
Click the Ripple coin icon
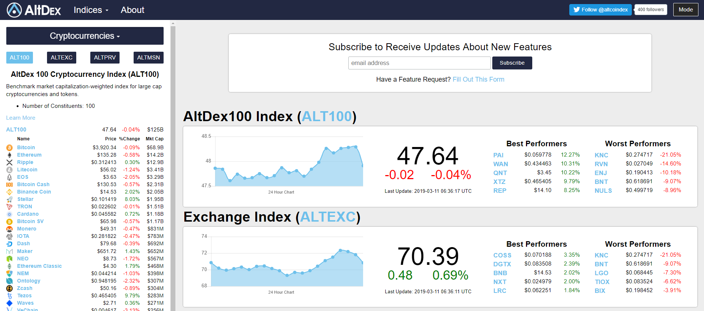(10, 163)
